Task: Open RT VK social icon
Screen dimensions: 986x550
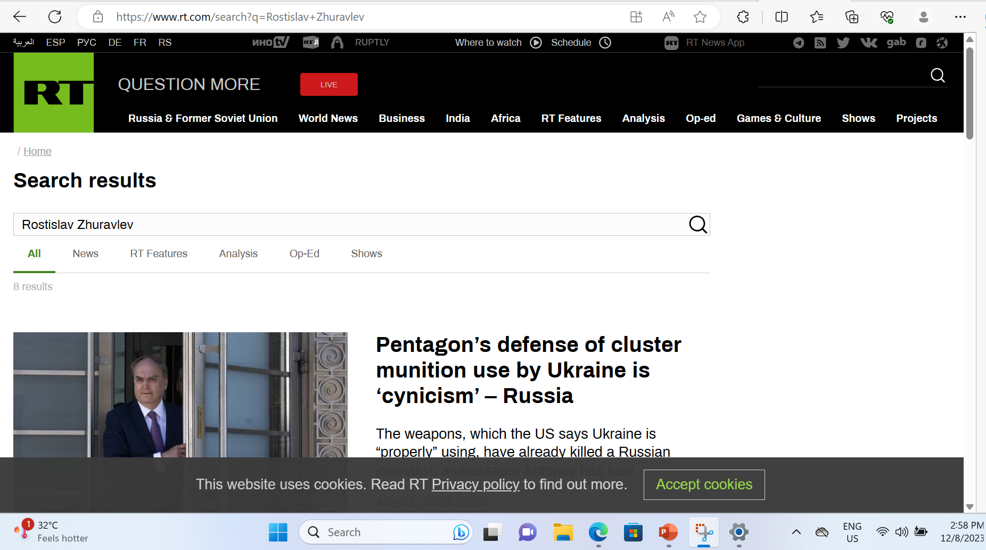Action: tap(869, 43)
